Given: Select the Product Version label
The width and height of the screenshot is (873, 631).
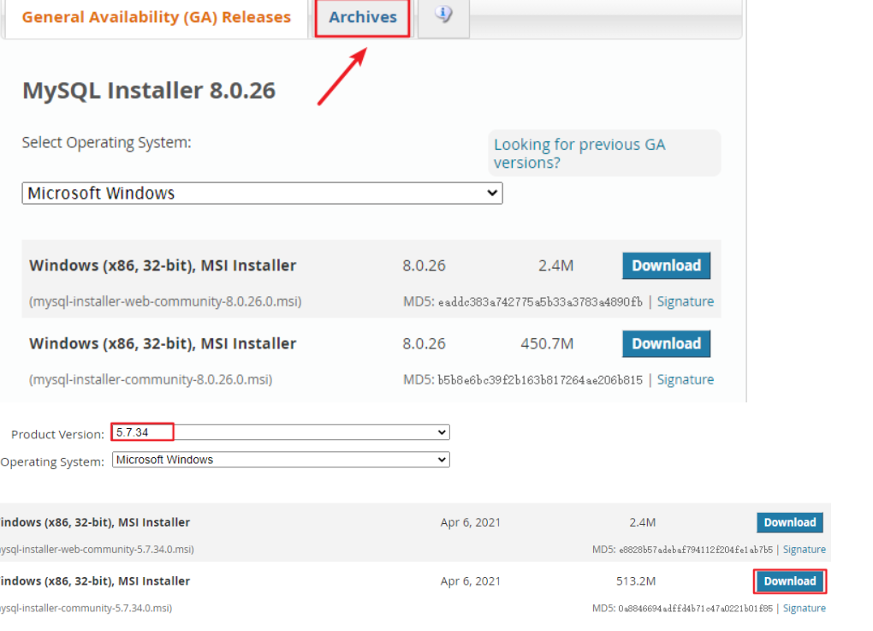Looking at the screenshot, I should (57, 434).
